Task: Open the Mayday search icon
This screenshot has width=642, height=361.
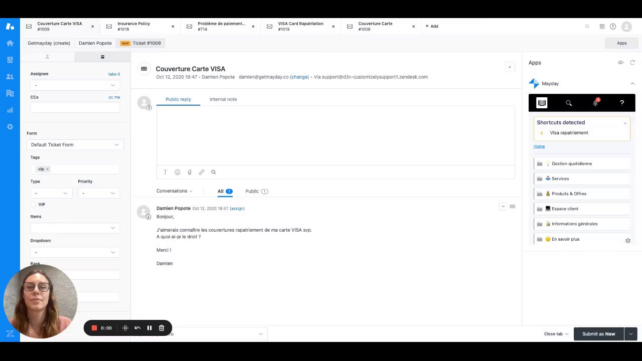Action: 569,103
